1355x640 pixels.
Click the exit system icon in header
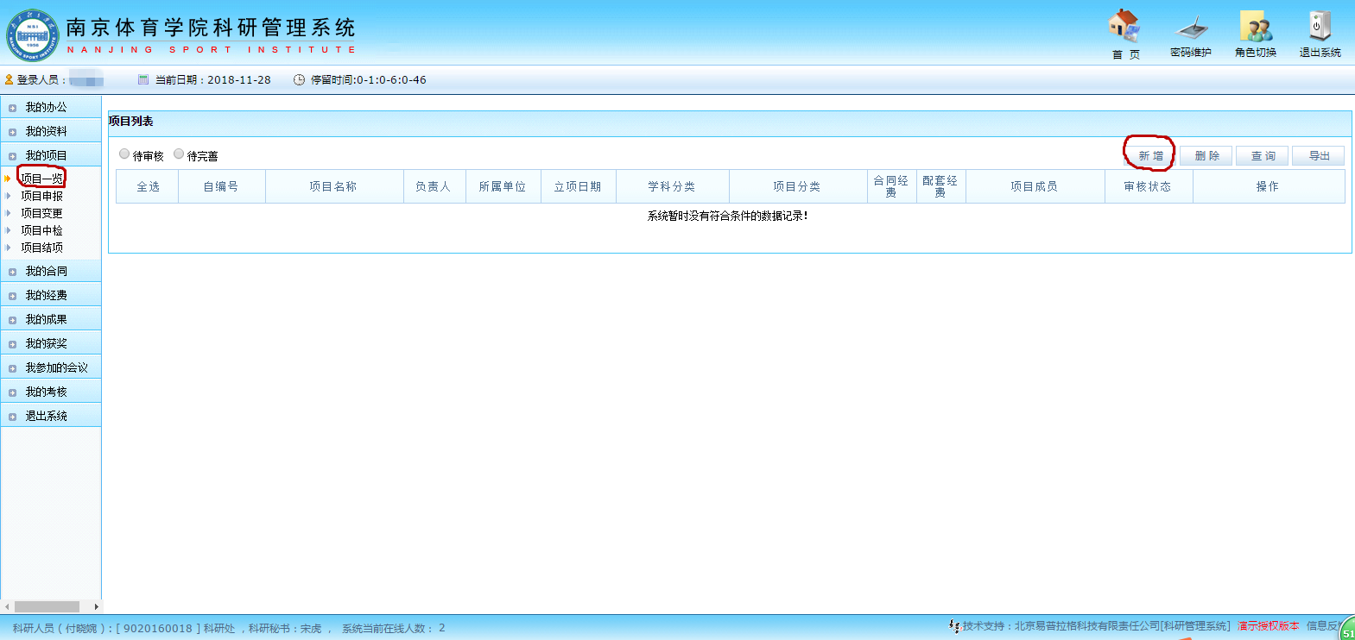click(1319, 27)
